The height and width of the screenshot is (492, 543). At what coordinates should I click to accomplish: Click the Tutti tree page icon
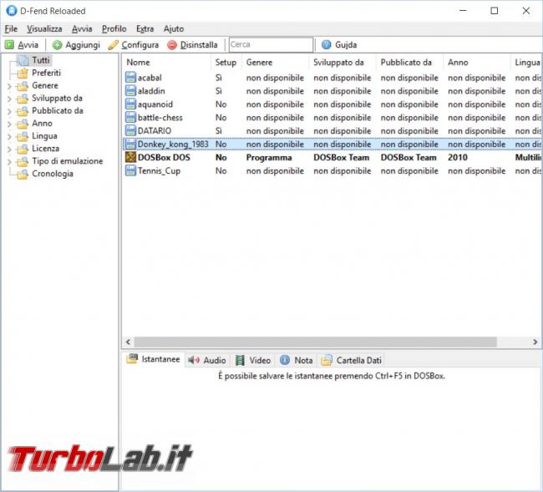(x=23, y=60)
